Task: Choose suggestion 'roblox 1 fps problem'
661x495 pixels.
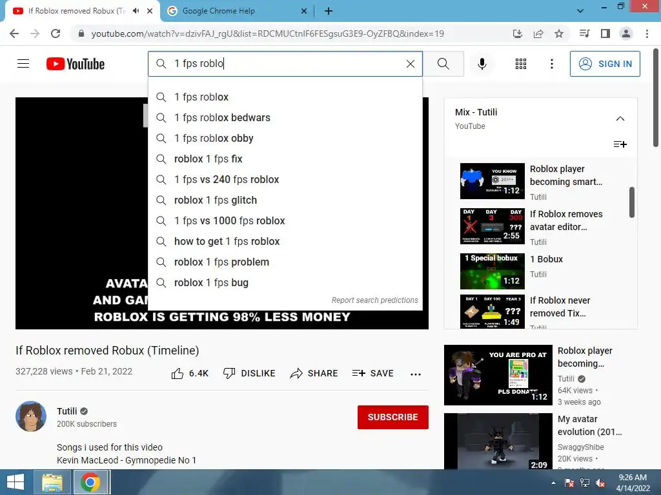Action: pos(285,262)
